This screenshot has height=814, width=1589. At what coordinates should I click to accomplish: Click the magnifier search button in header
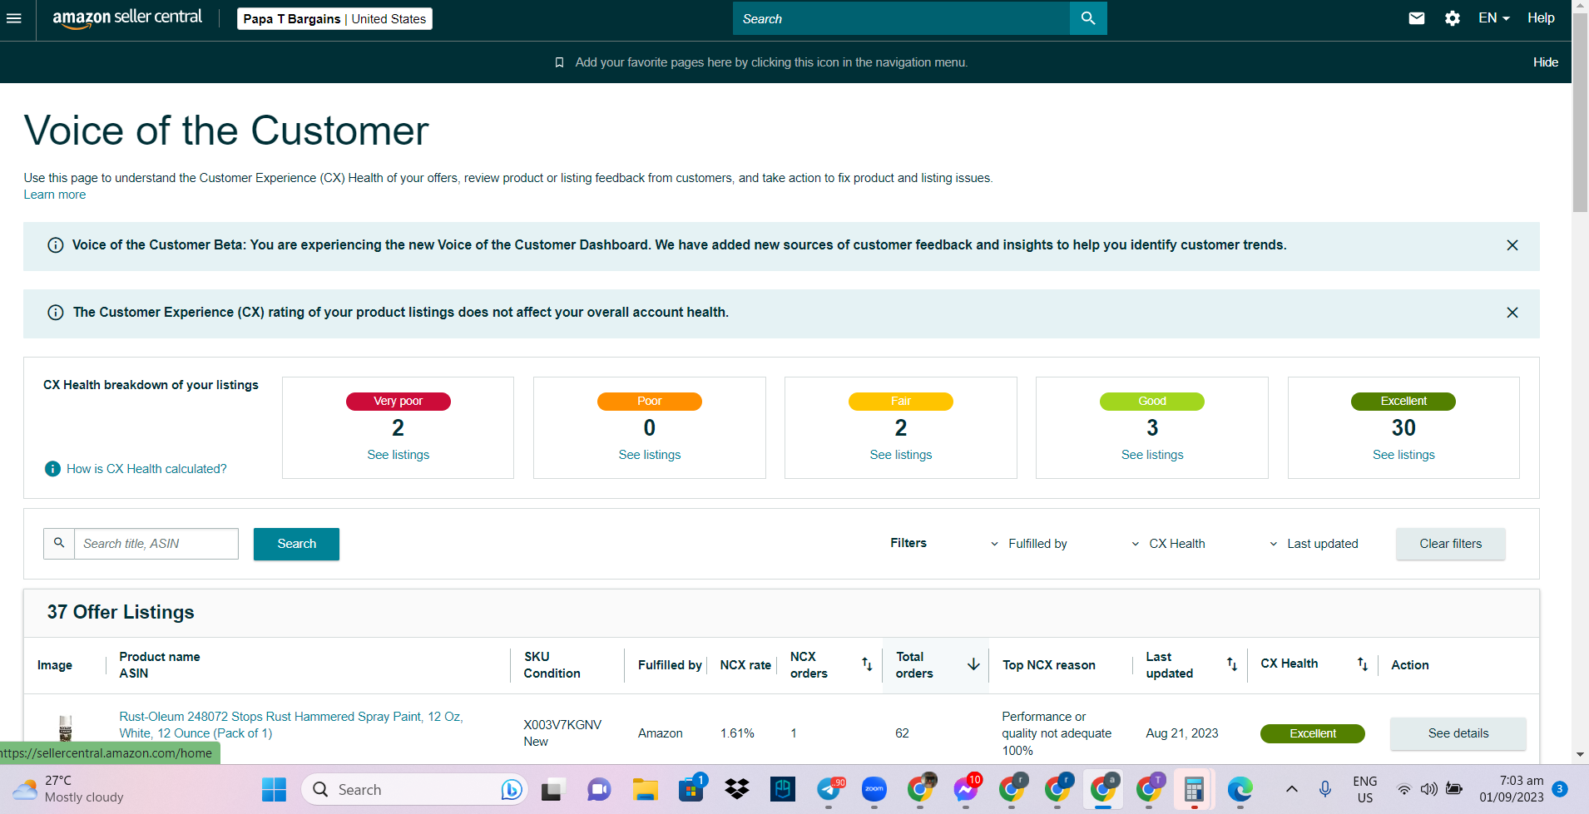(x=1088, y=18)
